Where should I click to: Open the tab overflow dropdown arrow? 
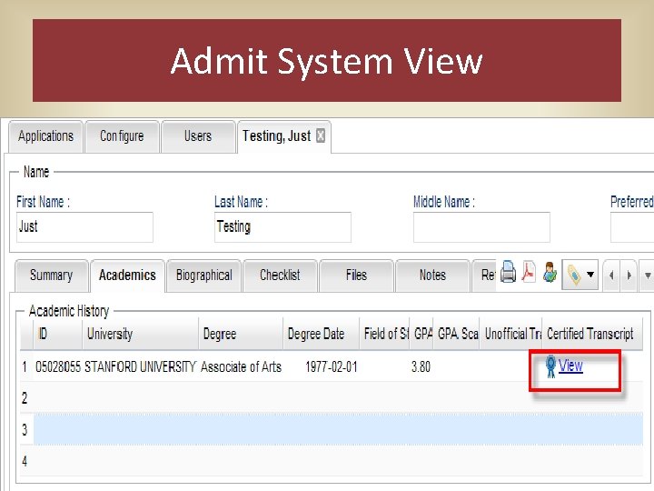point(648,276)
